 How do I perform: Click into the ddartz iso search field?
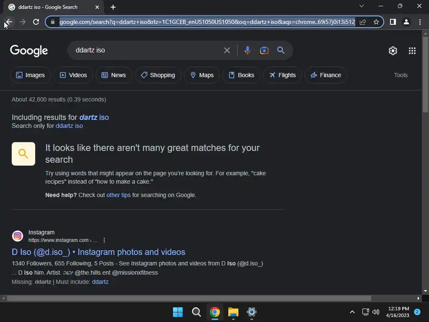tap(148, 50)
